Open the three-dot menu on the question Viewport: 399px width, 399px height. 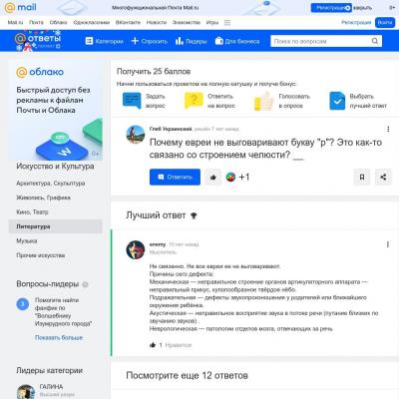point(388,129)
